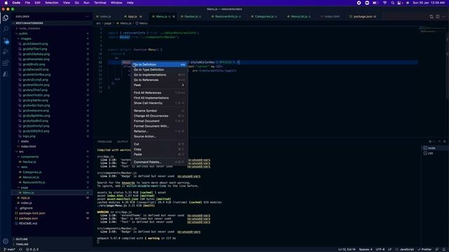Choose Command Palette... in context menu

[x=159, y=162]
